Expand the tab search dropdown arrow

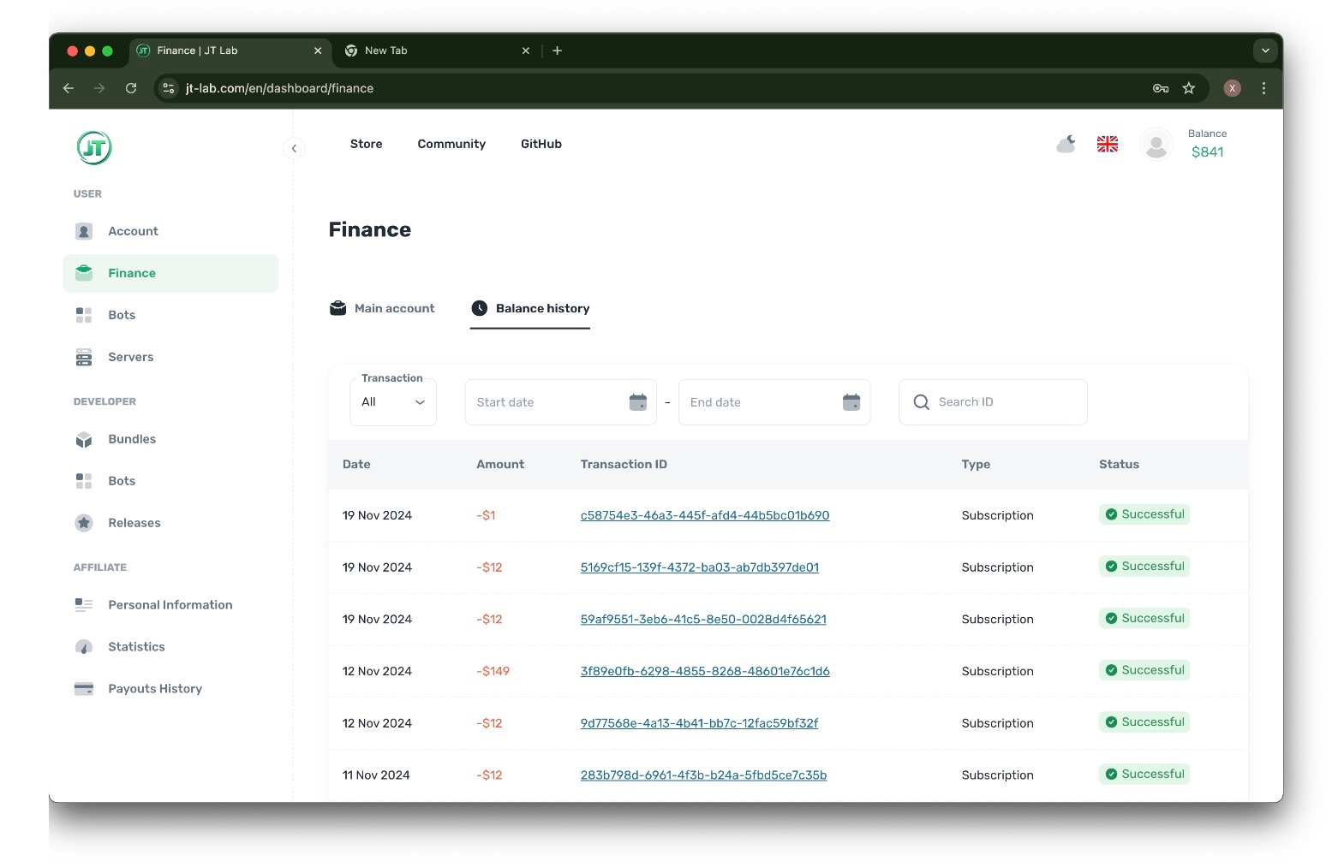(x=1265, y=50)
